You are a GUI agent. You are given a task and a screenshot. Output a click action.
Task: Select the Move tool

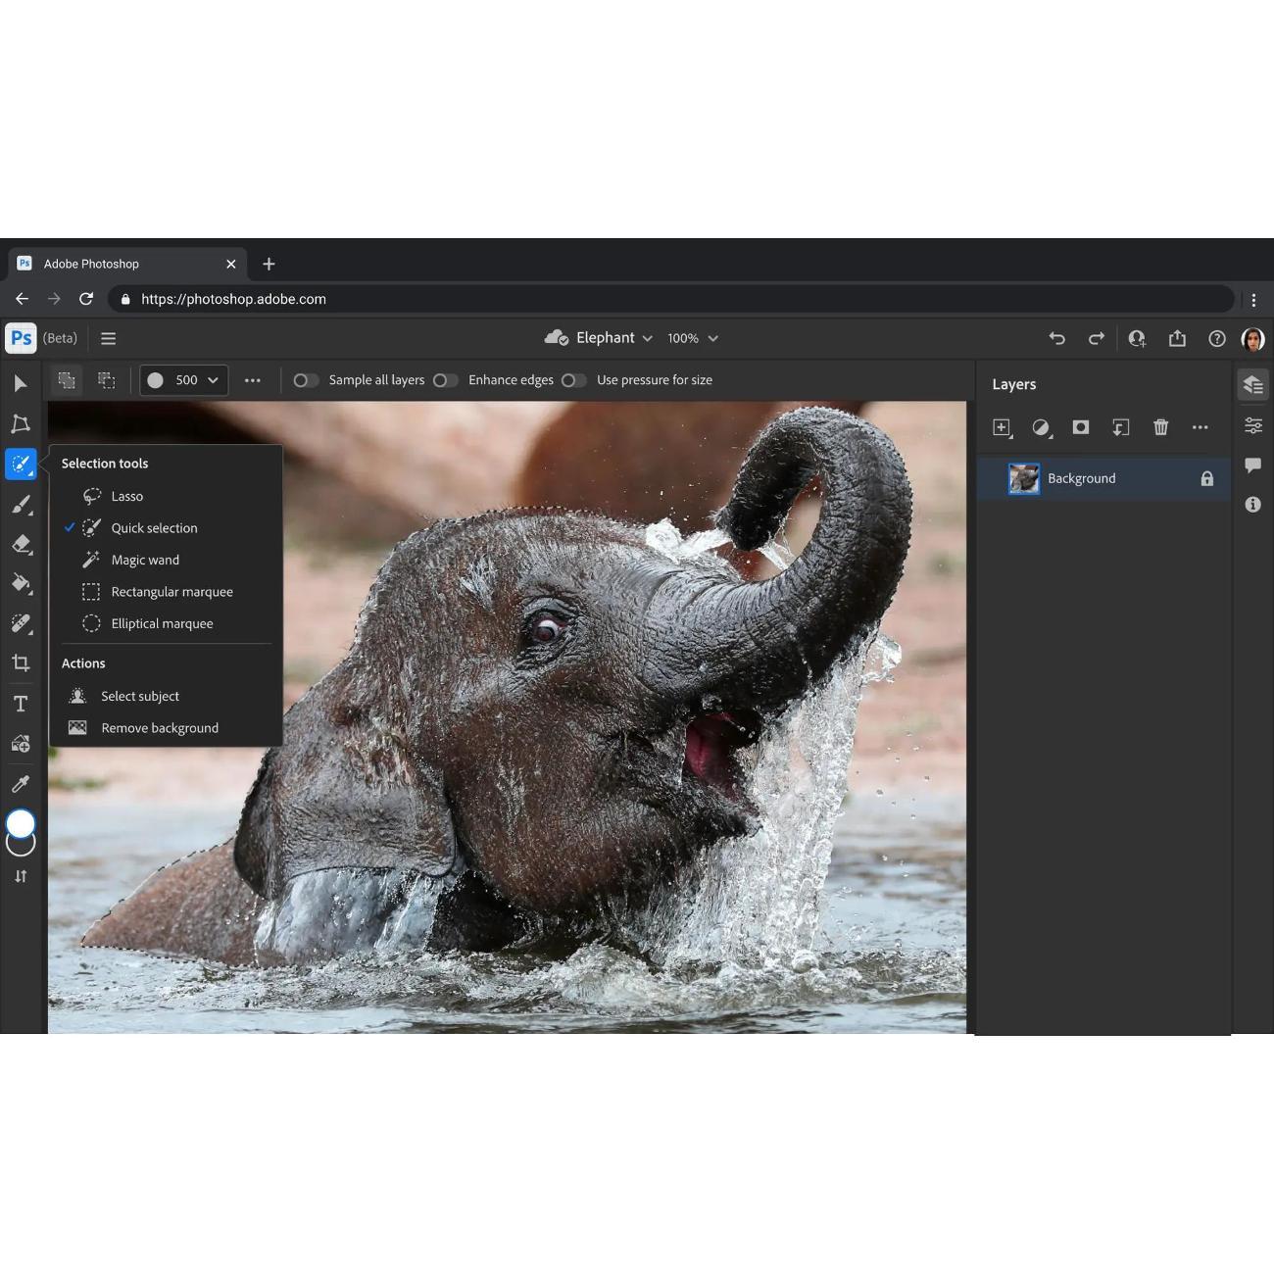tap(20, 383)
